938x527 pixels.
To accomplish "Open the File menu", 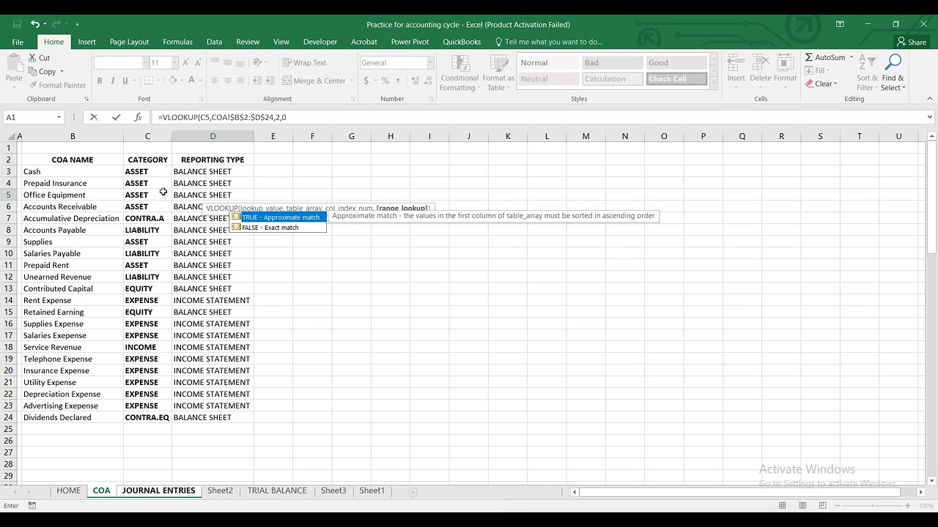I will click(18, 42).
